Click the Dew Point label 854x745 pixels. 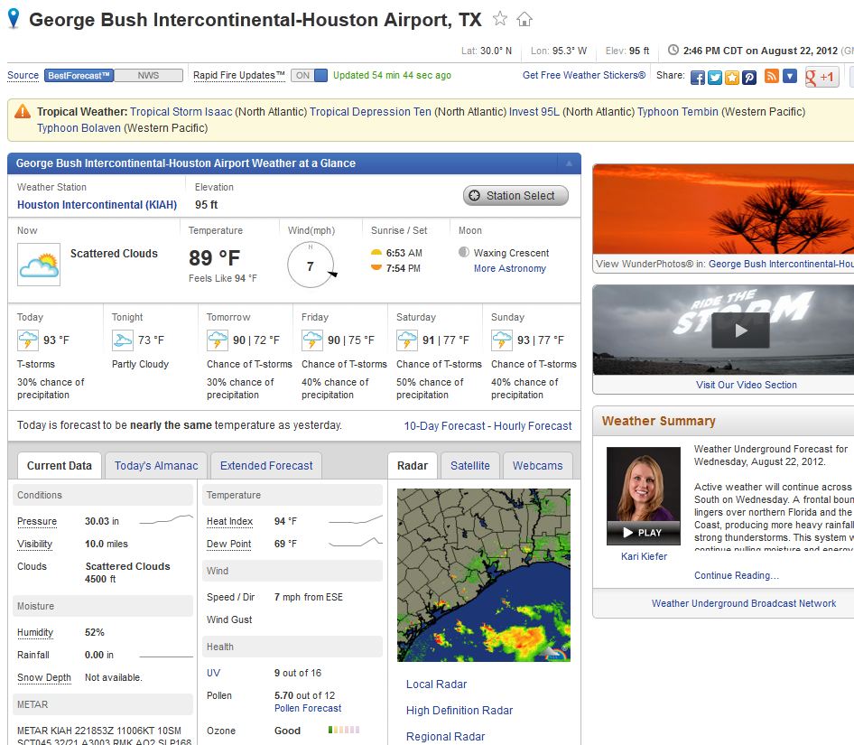pyautogui.click(x=228, y=544)
